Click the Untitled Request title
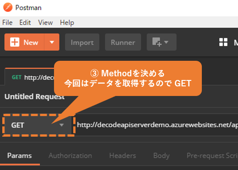The width and height of the screenshot is (238, 170). point(34,96)
